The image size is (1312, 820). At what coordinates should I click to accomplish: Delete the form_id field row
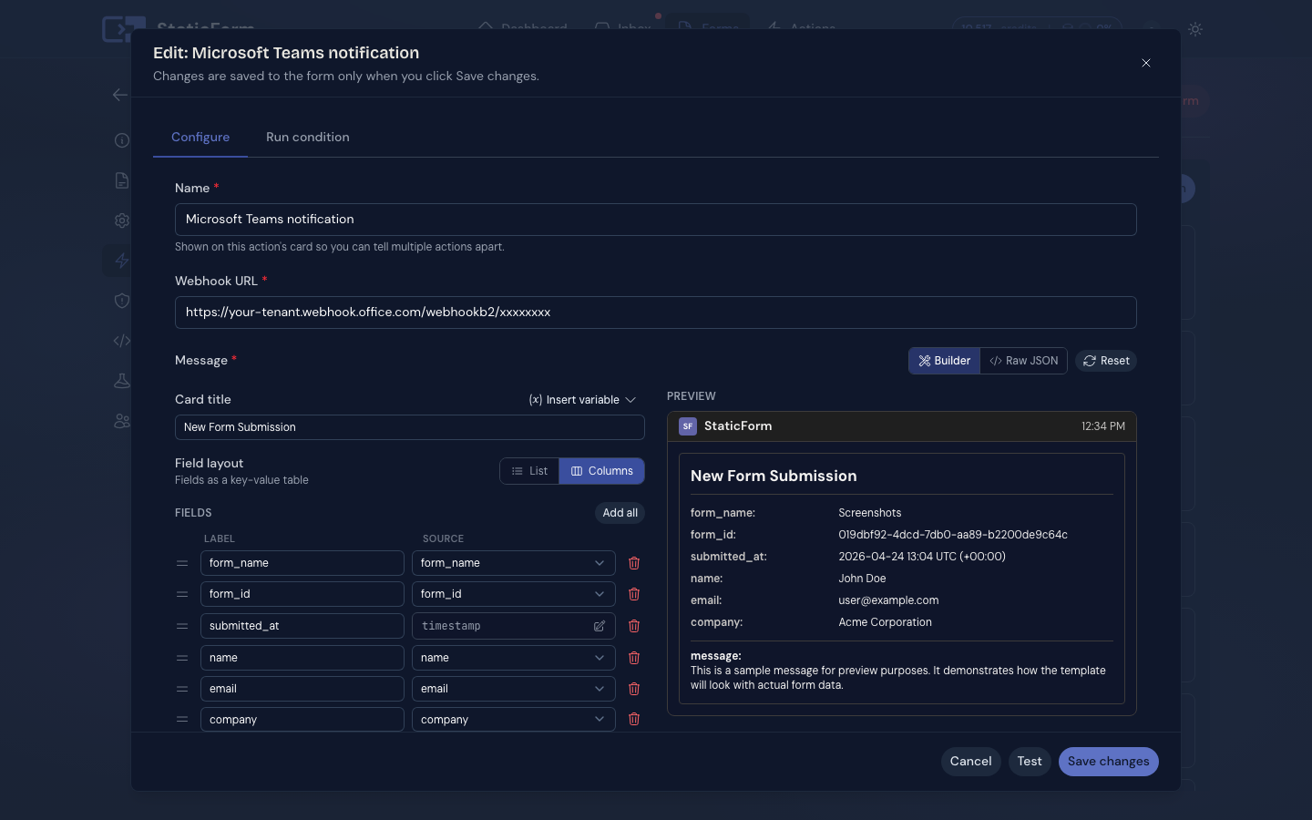tap(634, 594)
